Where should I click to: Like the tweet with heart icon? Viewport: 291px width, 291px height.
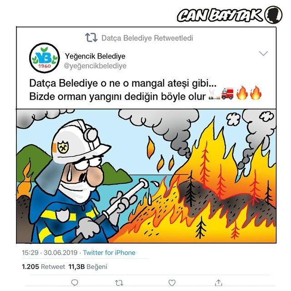(x=172, y=283)
